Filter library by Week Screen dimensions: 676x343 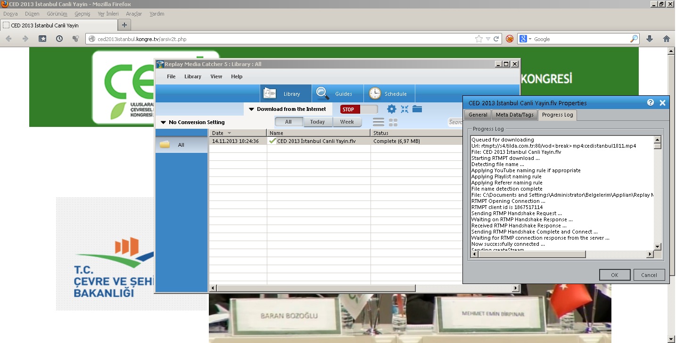pyautogui.click(x=347, y=122)
